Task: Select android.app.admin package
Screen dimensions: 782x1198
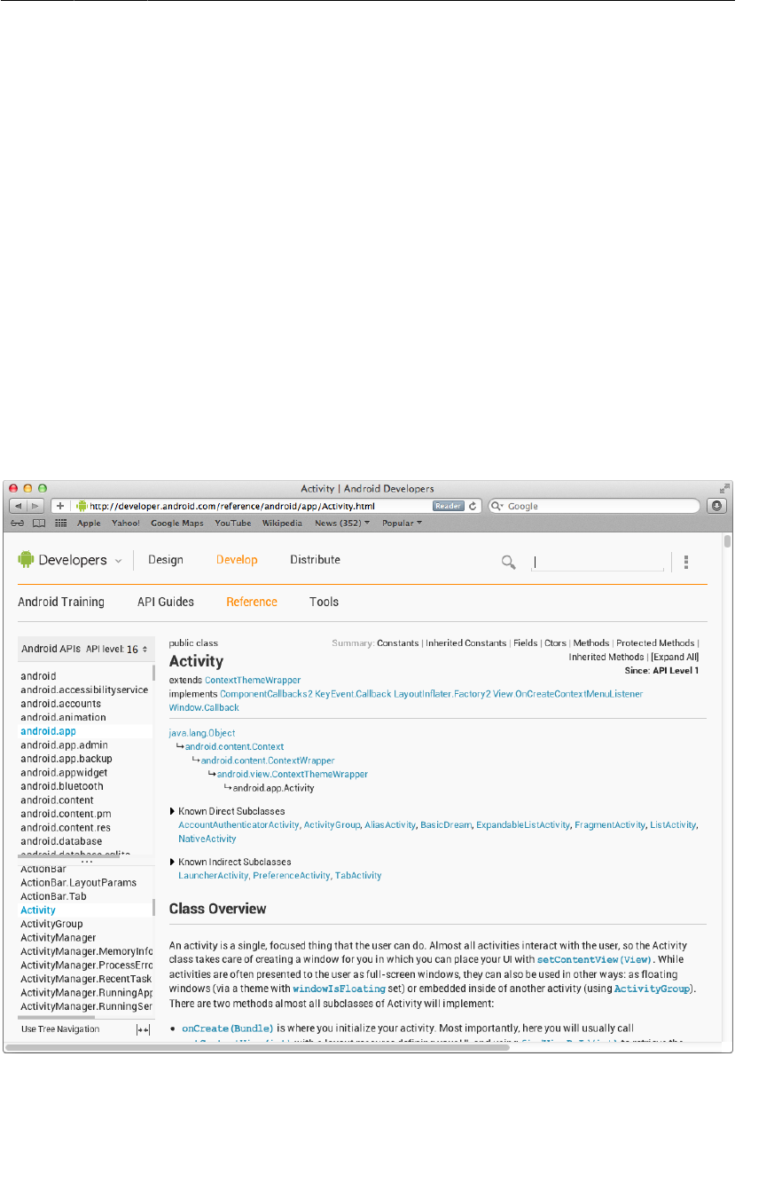Action: [x=64, y=745]
